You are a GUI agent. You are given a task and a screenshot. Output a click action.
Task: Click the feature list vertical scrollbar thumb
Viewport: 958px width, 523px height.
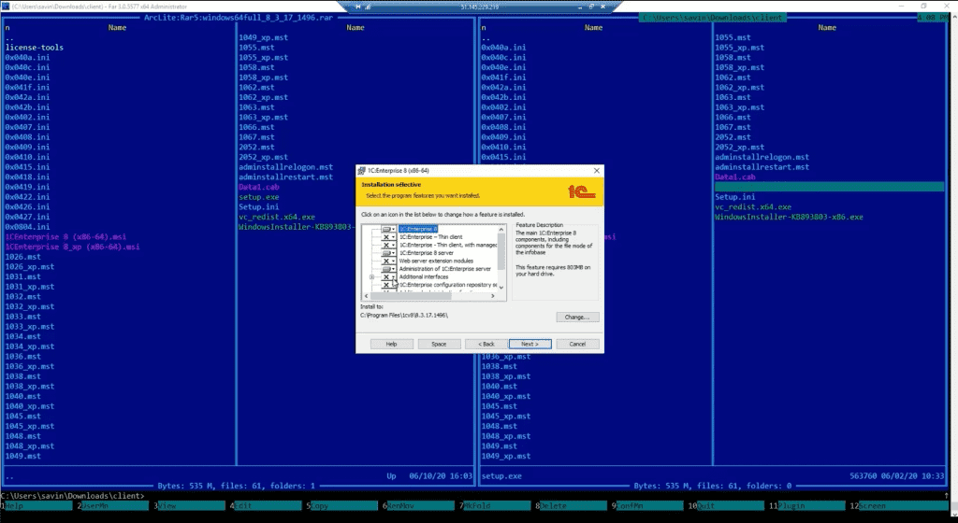(501, 251)
